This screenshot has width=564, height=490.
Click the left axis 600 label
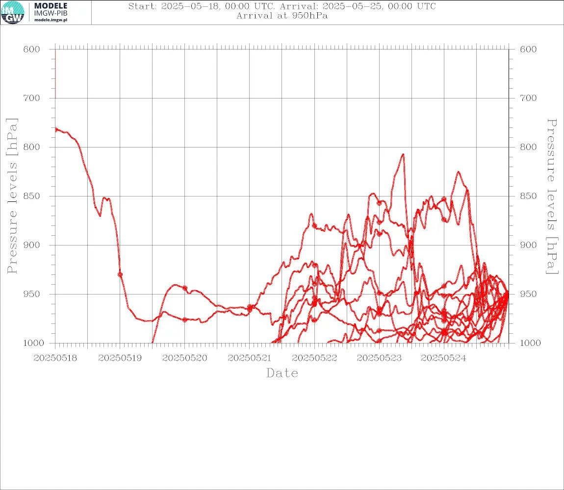pos(32,49)
